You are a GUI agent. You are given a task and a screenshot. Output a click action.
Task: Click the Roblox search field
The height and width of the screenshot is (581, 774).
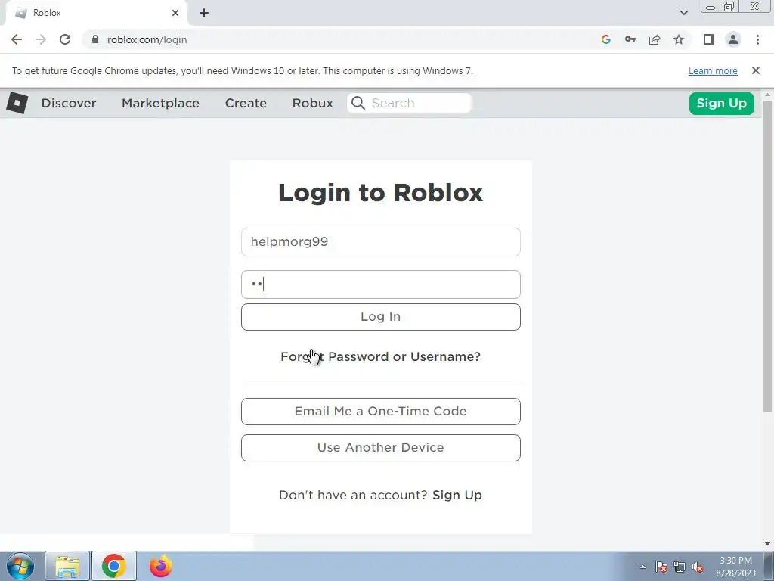409,103
